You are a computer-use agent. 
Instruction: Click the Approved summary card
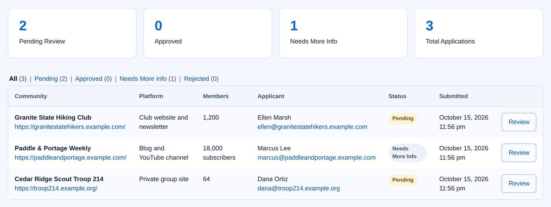pyautogui.click(x=208, y=33)
